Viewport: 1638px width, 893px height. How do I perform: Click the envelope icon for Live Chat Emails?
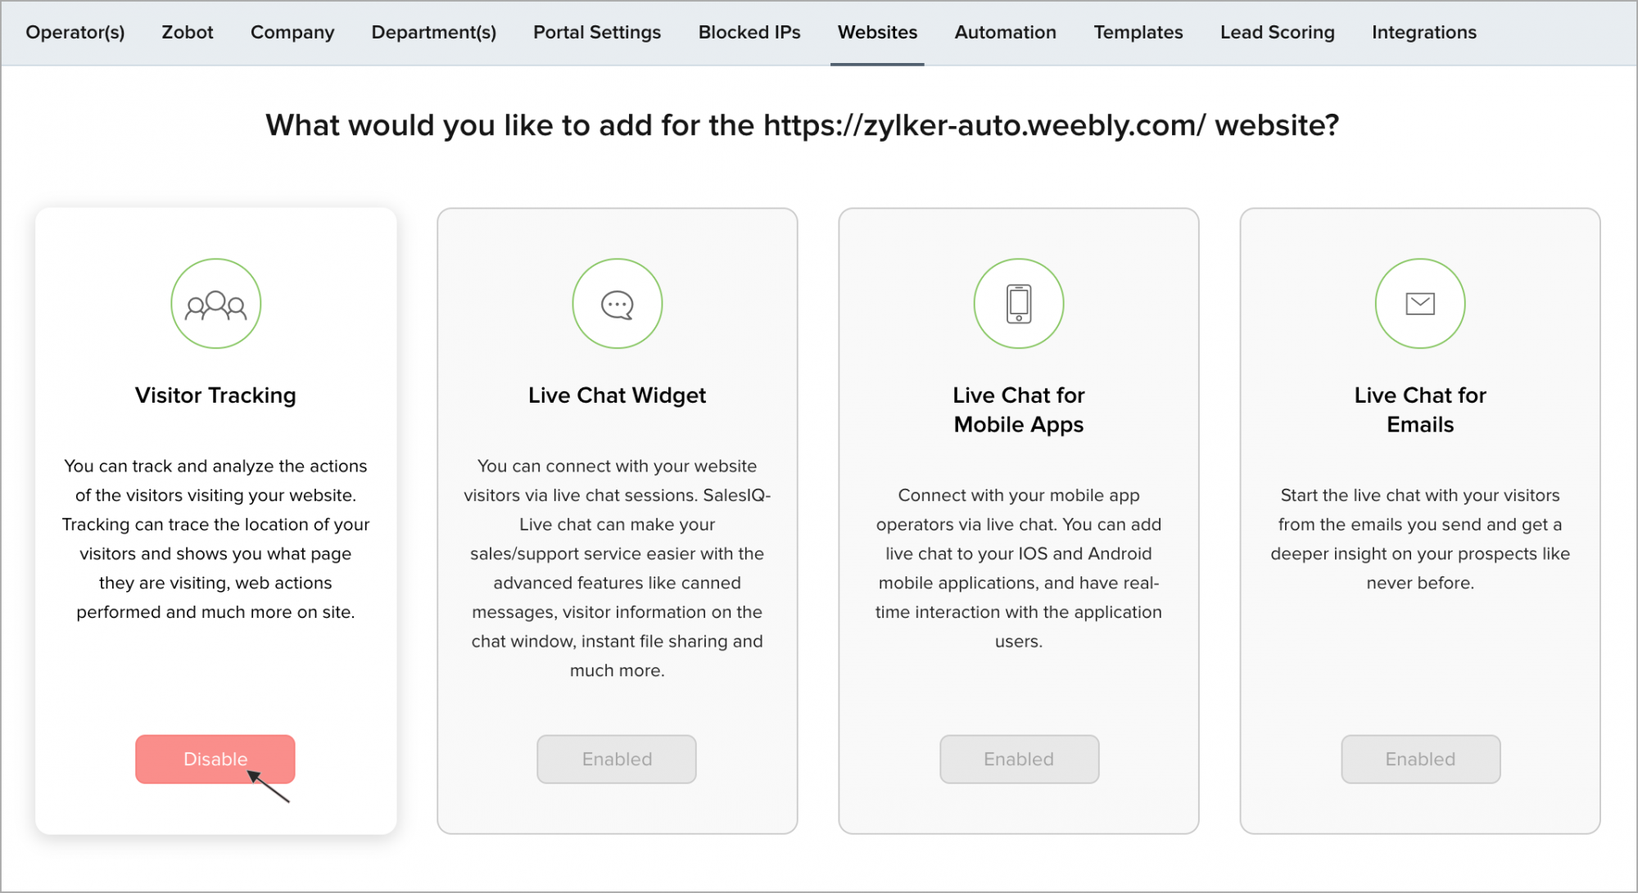1419,304
